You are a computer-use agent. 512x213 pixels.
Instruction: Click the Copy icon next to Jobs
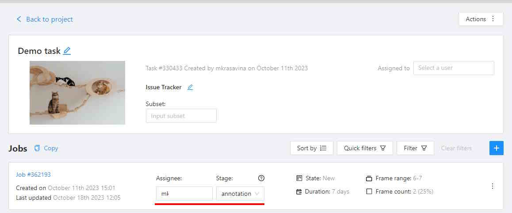(x=38, y=148)
